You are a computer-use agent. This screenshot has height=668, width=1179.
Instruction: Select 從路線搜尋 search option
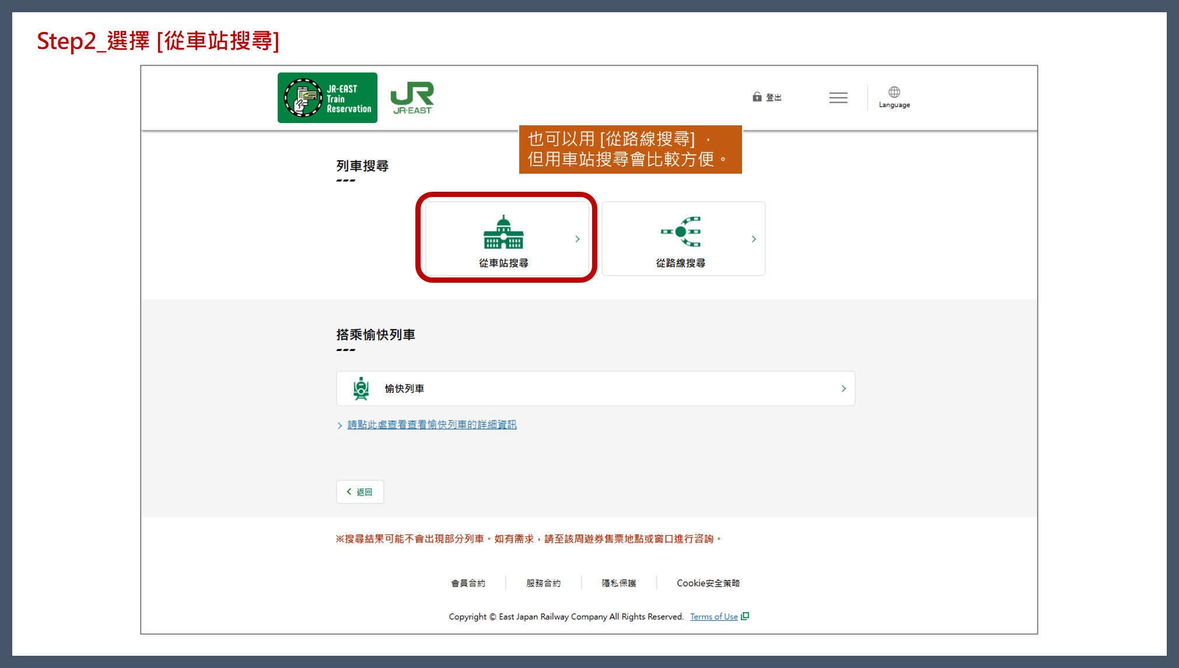point(680,263)
